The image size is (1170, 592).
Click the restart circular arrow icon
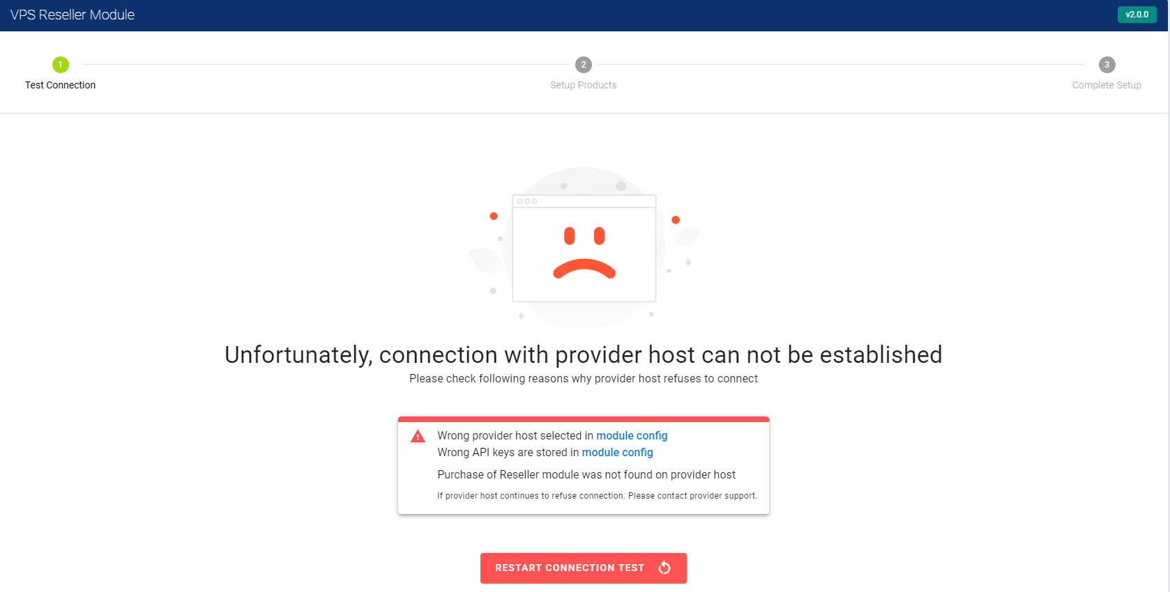[664, 568]
